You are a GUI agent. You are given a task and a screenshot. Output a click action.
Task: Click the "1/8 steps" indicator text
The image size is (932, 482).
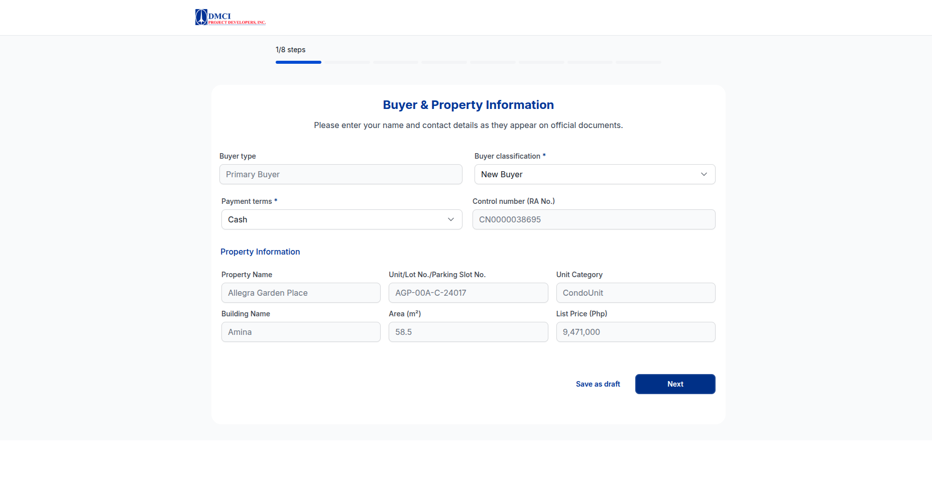pyautogui.click(x=290, y=50)
